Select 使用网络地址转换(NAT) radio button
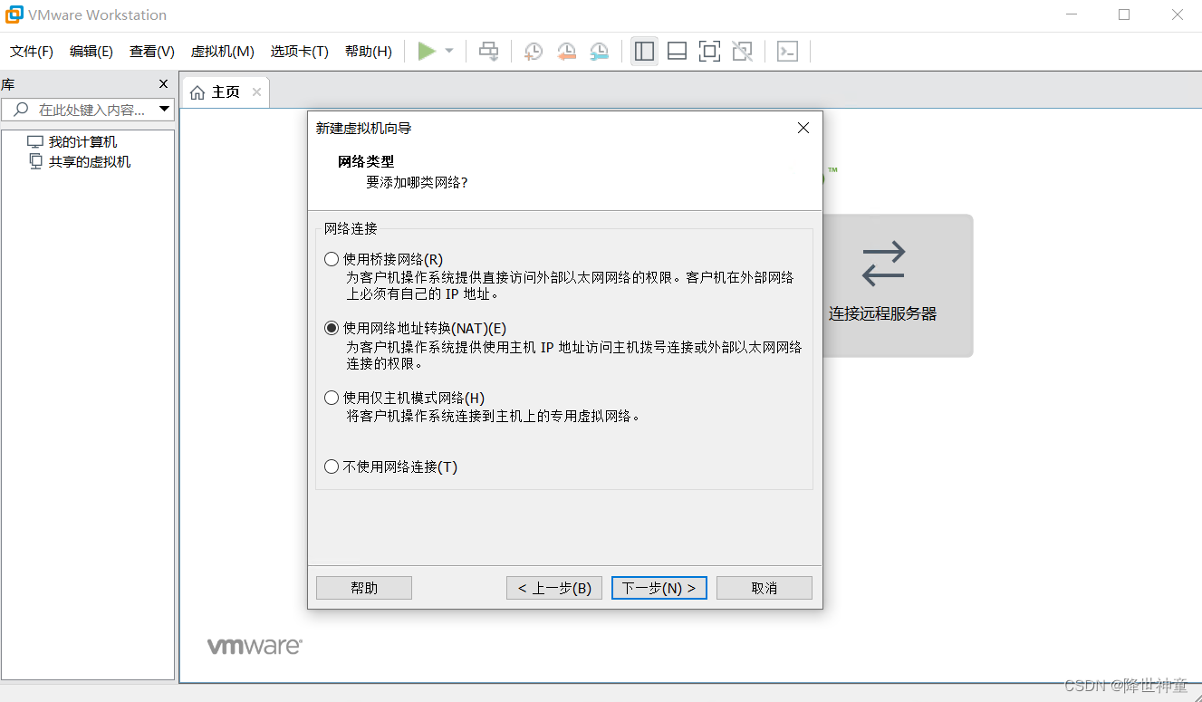The height and width of the screenshot is (702, 1202). [x=332, y=328]
